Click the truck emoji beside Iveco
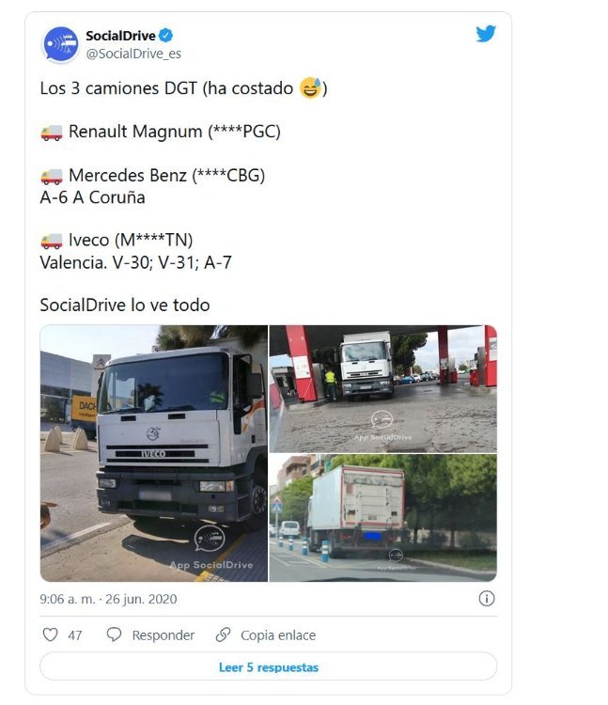Image resolution: width=608 pixels, height=705 pixels. pos(52,241)
